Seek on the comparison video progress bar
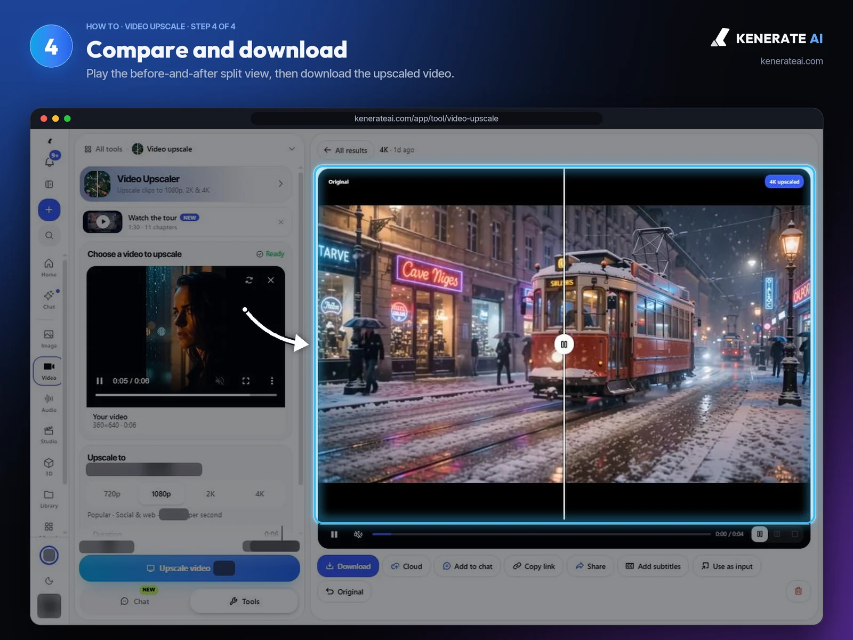This screenshot has width=853, height=640. pos(541,534)
